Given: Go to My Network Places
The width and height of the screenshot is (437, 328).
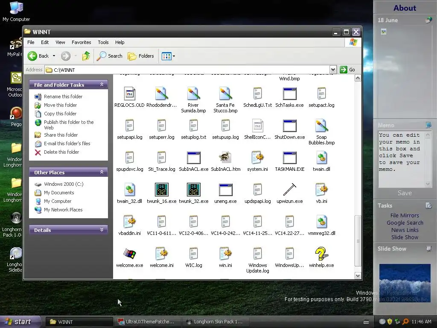Looking at the screenshot, I should pos(63,210).
